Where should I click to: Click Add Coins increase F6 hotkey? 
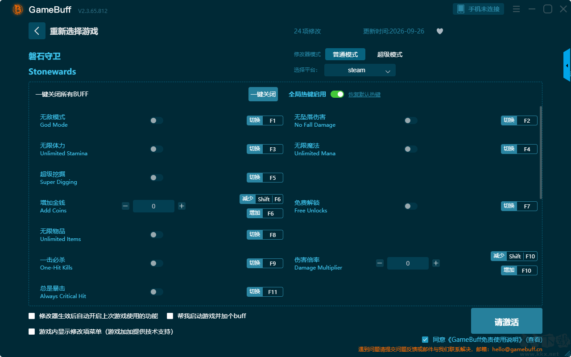coord(265,213)
